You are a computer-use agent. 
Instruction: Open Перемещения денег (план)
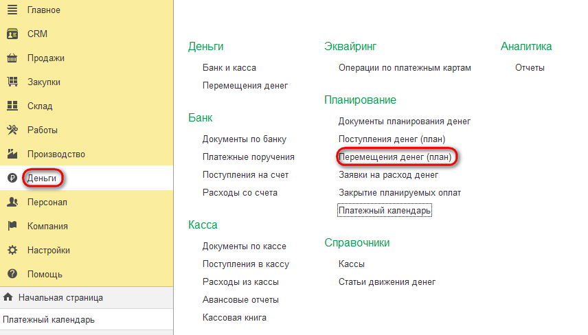395,157
